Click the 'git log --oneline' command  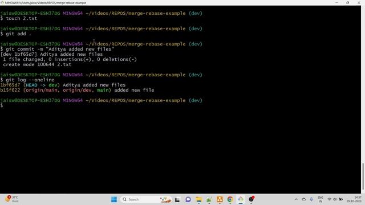pyautogui.click(x=27, y=80)
